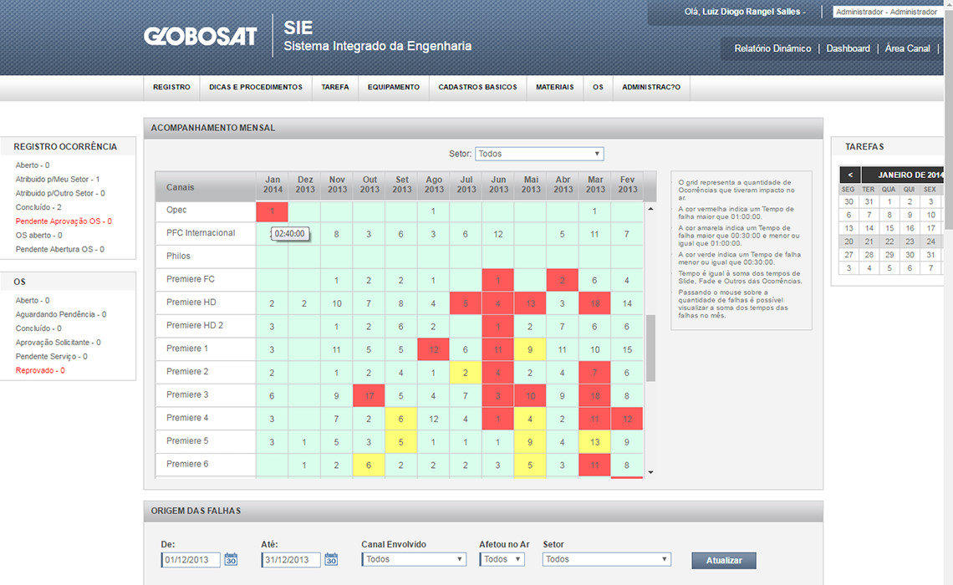Viewport: 953px width, 585px height.
Task: Click 'OS aberto - 0' entry
Action: [39, 235]
